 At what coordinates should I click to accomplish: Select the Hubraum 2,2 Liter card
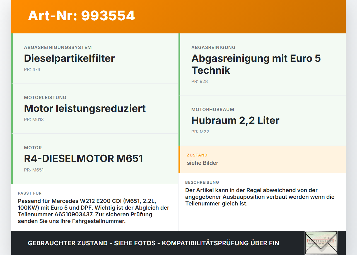click(262, 120)
